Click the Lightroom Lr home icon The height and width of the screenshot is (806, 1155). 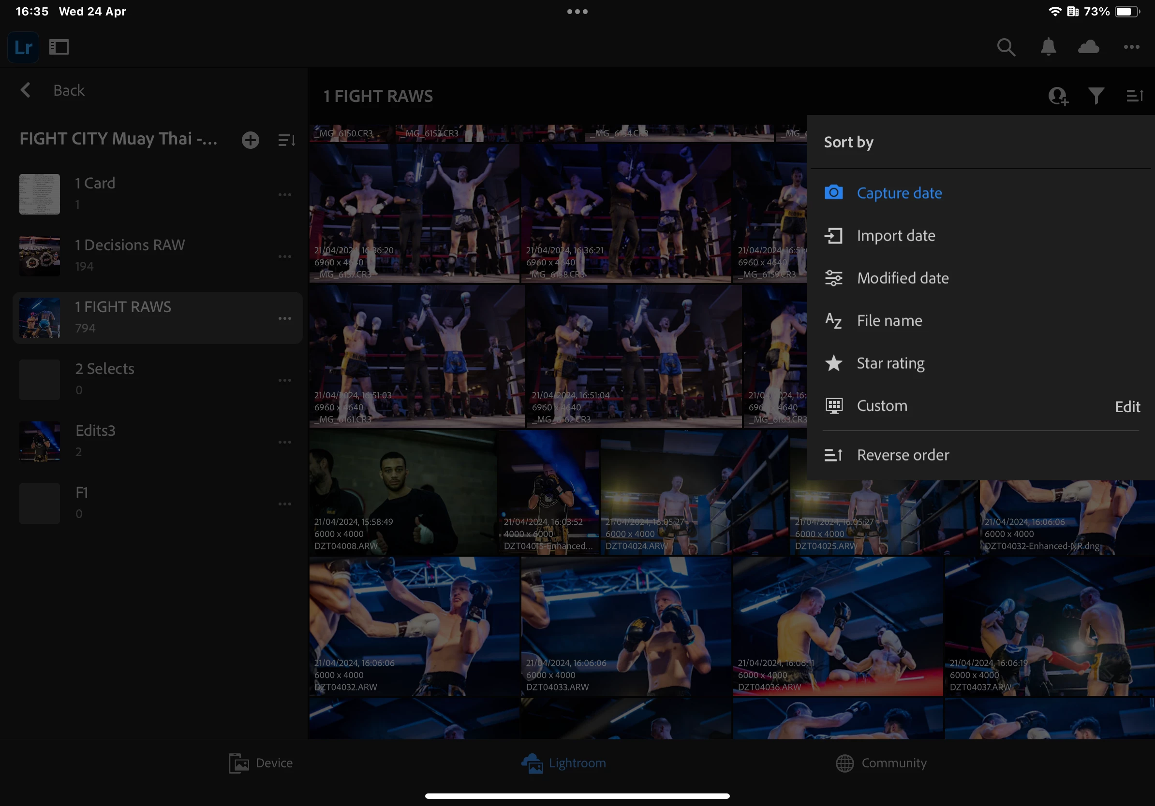coord(23,47)
